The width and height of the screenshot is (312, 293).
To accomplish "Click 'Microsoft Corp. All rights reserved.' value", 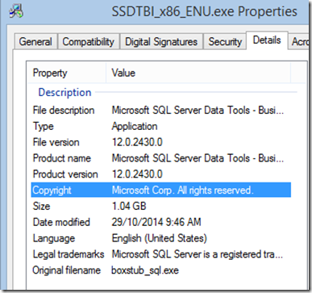I will pyautogui.click(x=182, y=190).
